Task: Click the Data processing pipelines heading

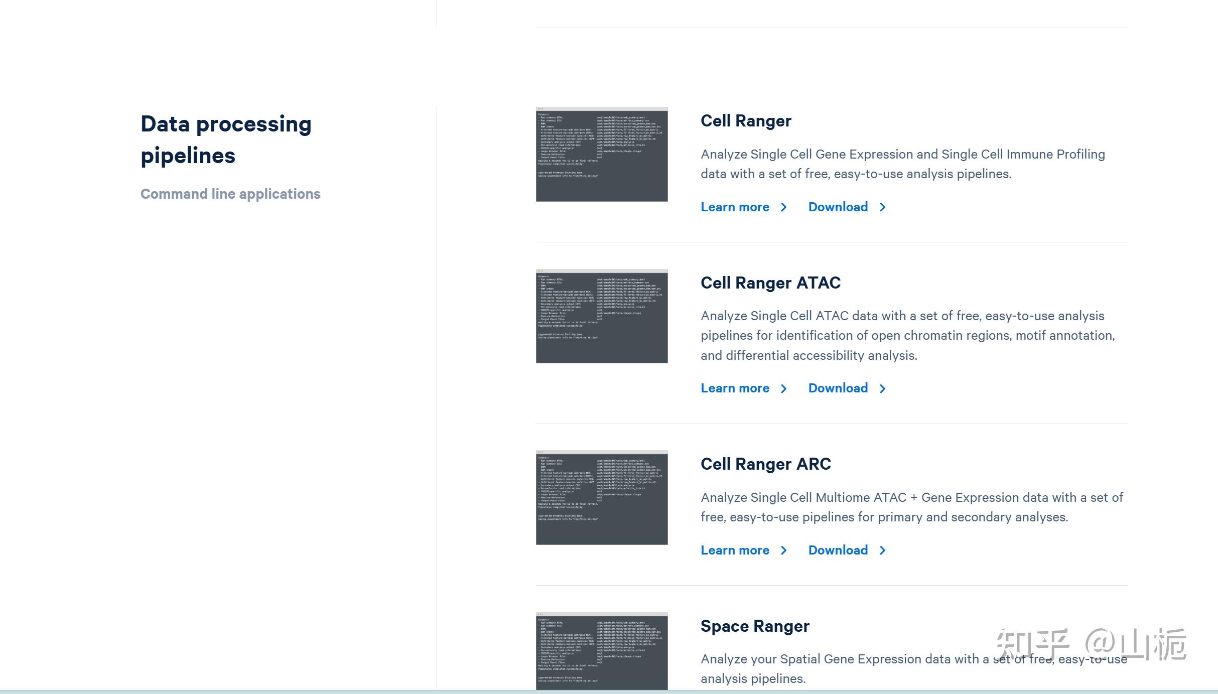Action: 226,140
